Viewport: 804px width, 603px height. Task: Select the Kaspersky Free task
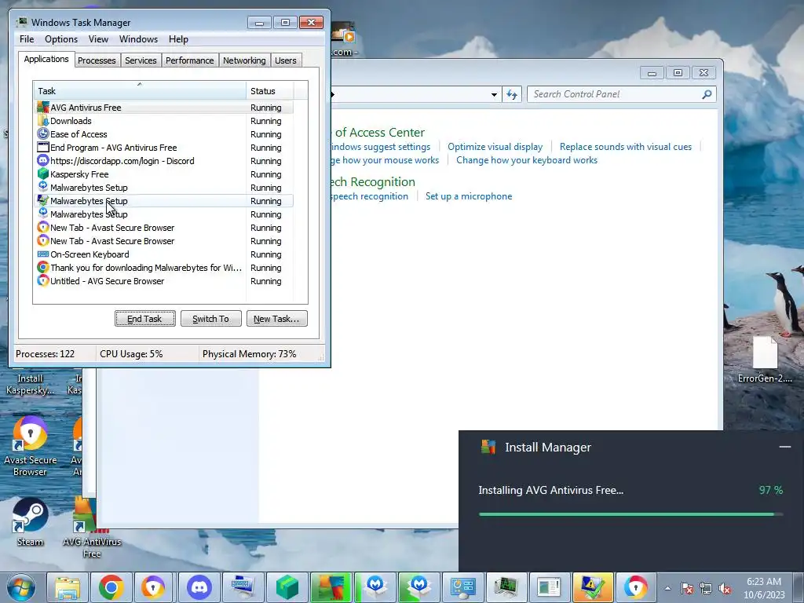pos(164,174)
